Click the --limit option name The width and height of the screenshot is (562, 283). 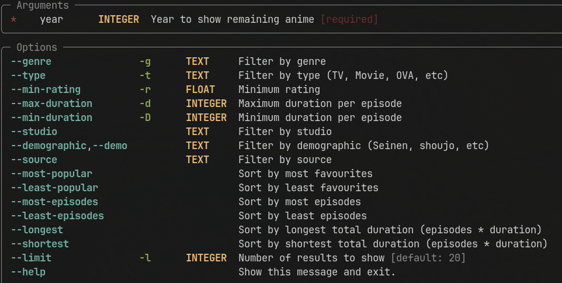pos(31,257)
